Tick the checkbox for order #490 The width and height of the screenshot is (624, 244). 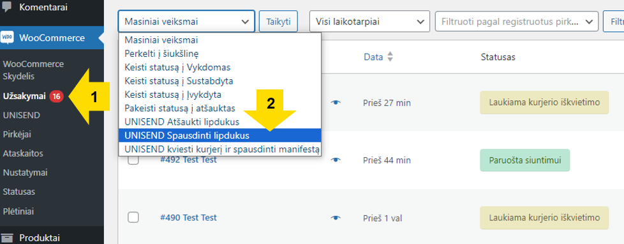(133, 217)
